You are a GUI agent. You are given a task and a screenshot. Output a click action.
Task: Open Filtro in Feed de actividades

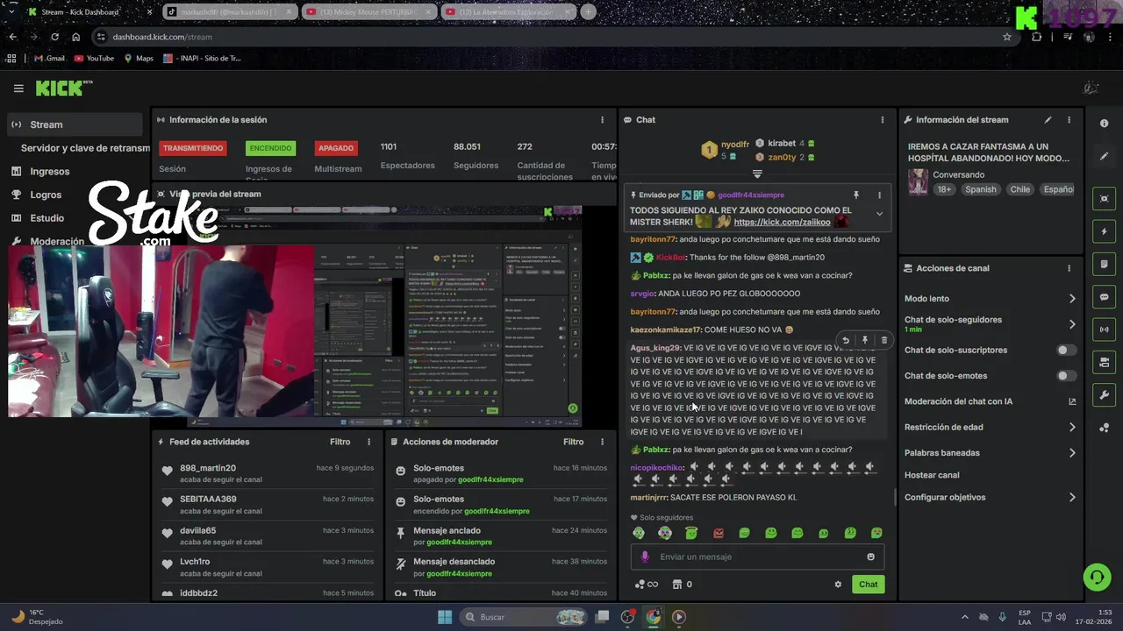pos(340,442)
